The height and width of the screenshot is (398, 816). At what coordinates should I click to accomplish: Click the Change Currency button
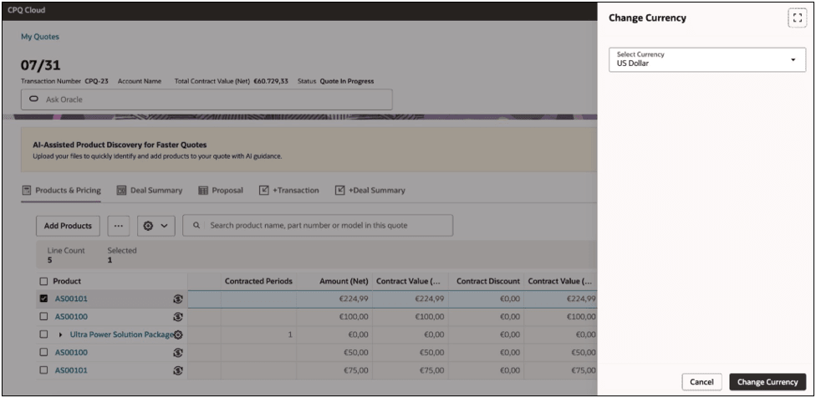pos(768,382)
